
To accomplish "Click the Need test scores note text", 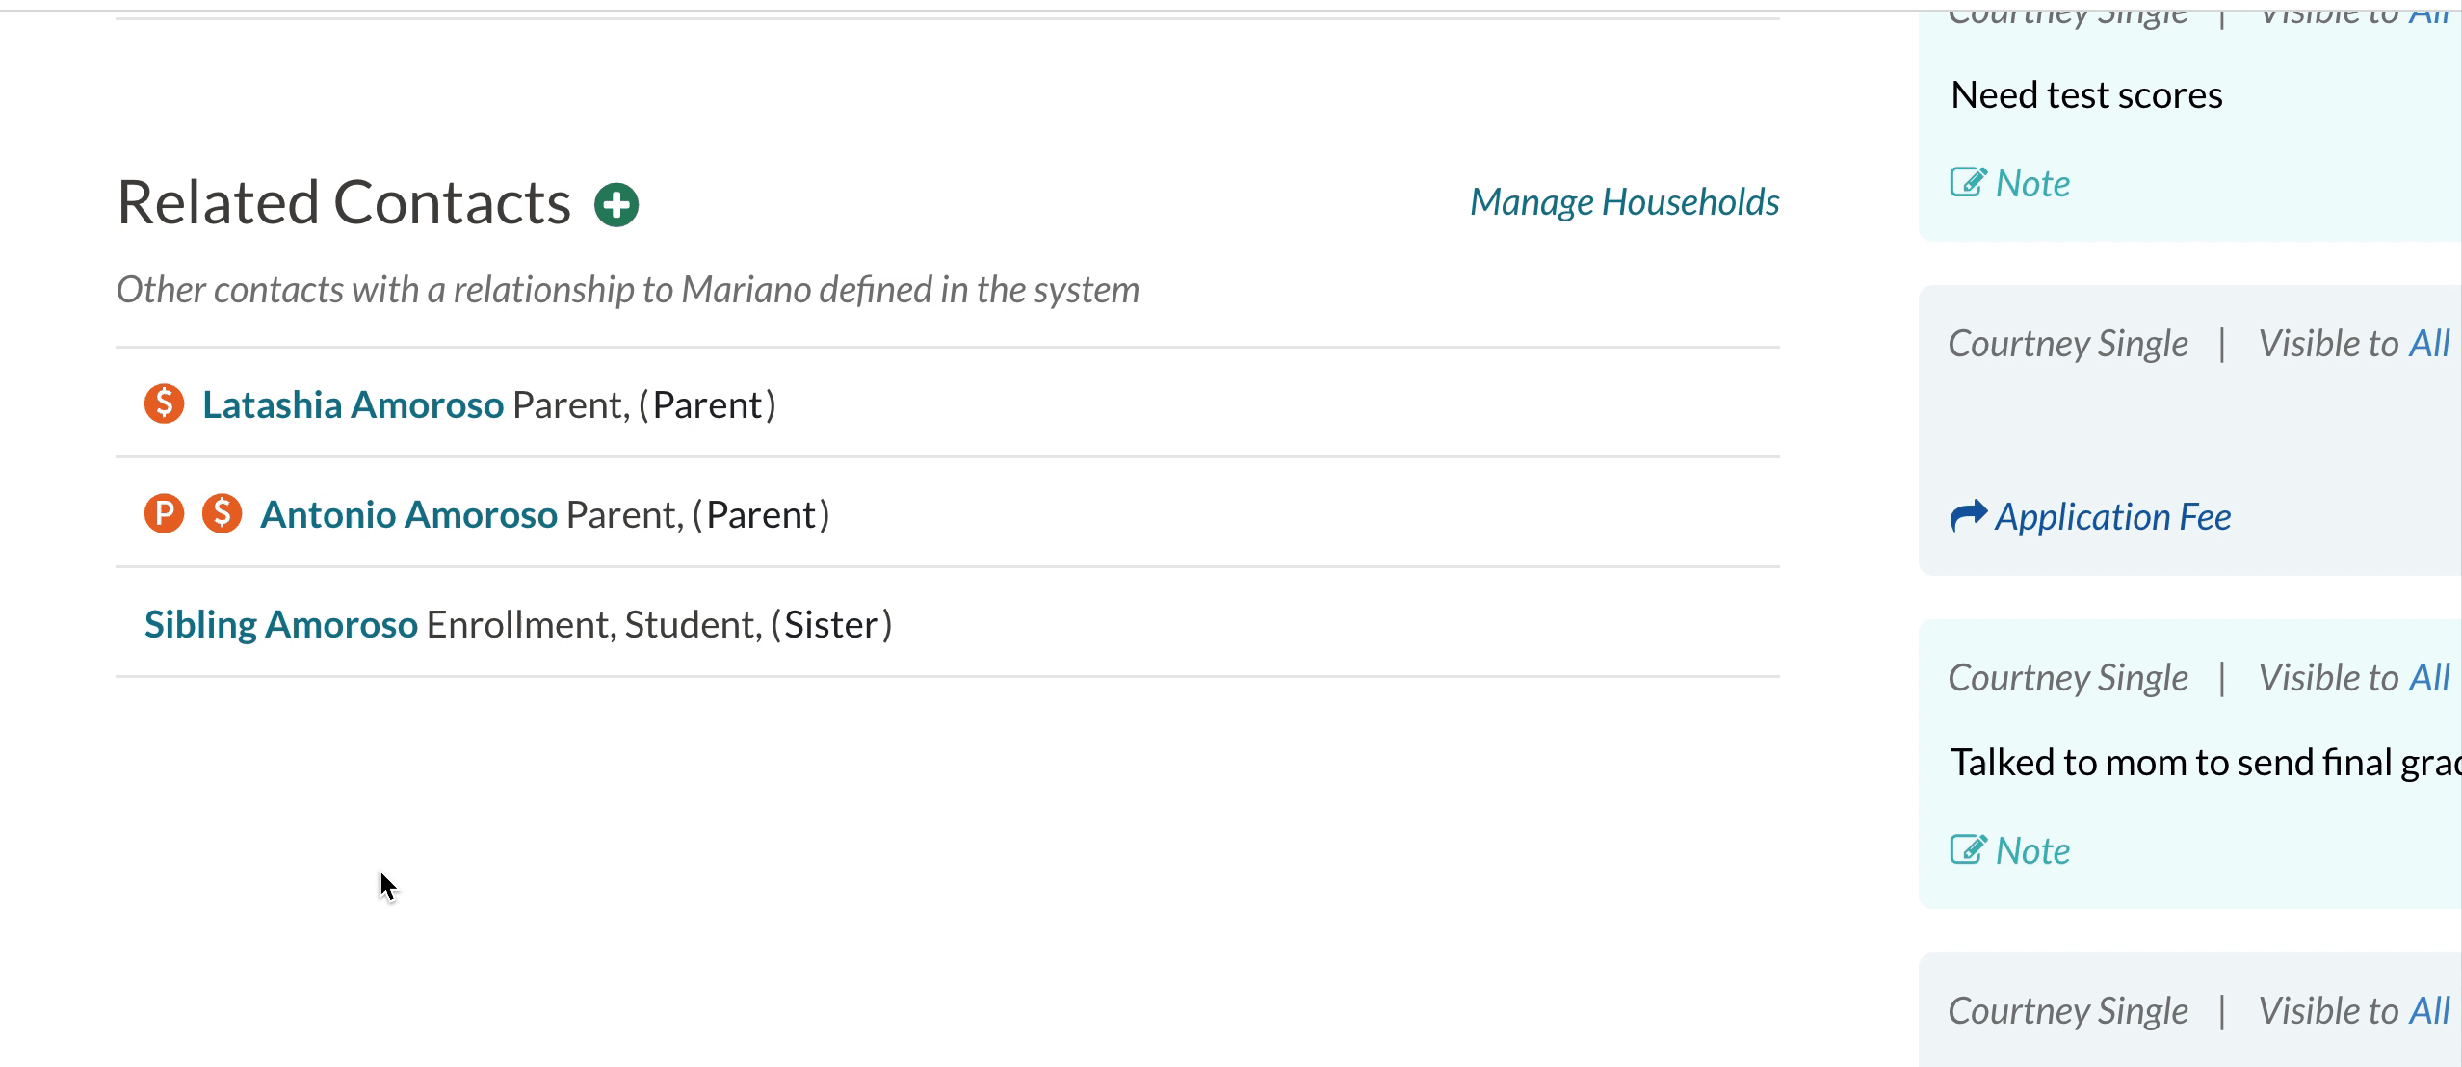I will click(2086, 95).
